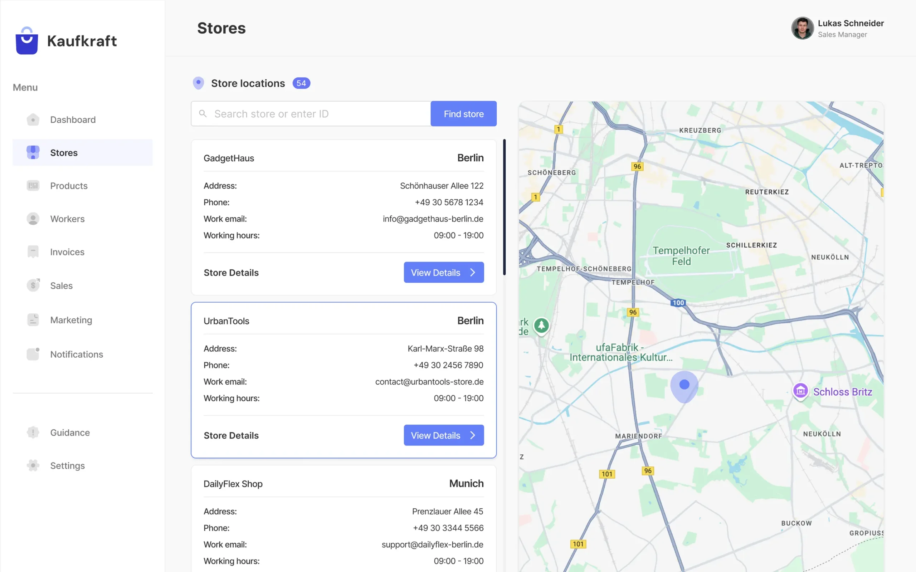This screenshot has height=572, width=916.
Task: Click View Details for DailyFlex Shop area
Action: tap(443, 569)
